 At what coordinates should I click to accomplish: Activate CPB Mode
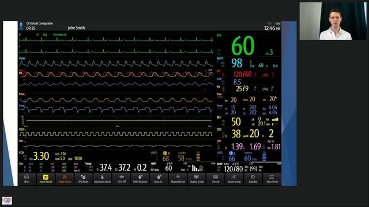point(83,179)
